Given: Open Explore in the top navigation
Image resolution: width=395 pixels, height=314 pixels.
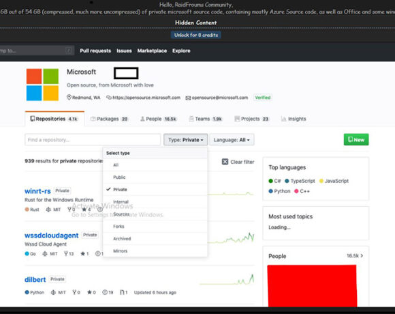Looking at the screenshot, I should [x=181, y=51].
